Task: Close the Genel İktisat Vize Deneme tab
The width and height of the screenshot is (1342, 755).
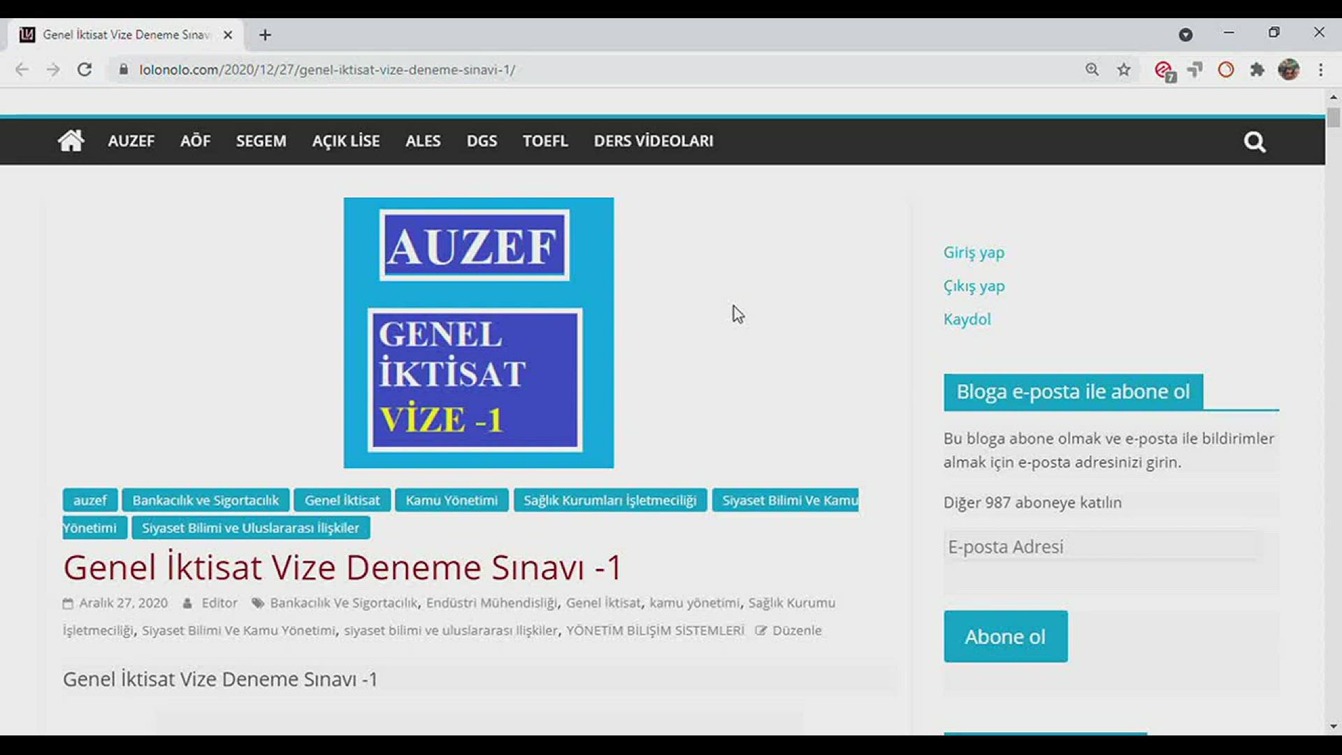Action: coord(228,35)
